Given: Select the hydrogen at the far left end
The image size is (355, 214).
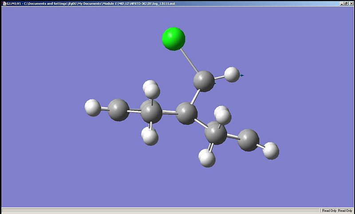Looking at the screenshot, I should point(93,108).
